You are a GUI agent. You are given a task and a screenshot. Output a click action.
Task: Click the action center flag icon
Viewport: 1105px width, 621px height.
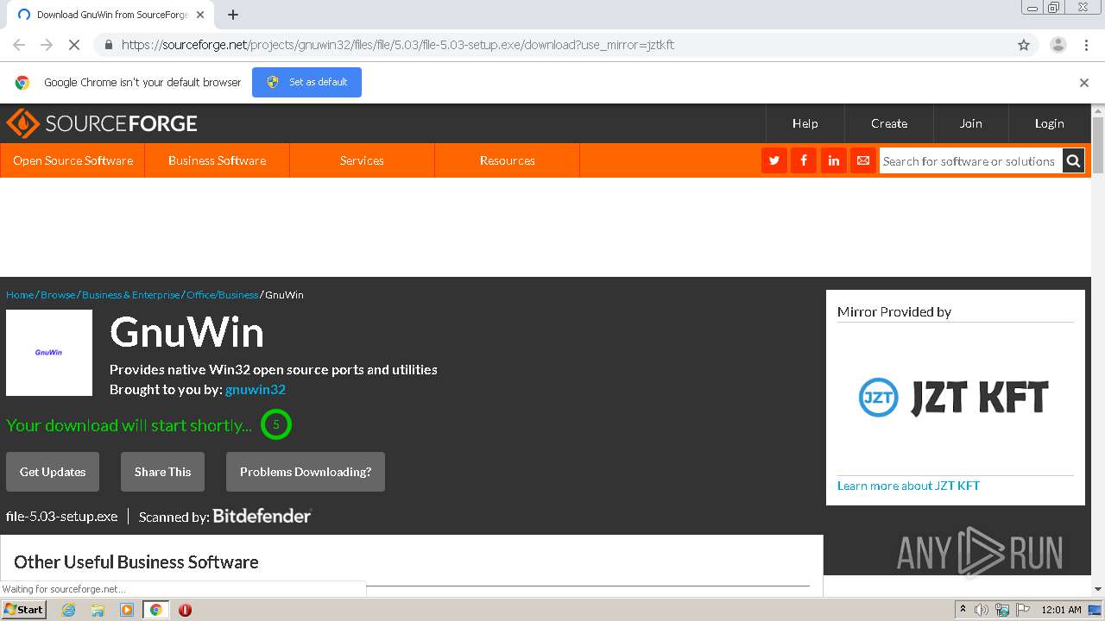click(1023, 610)
